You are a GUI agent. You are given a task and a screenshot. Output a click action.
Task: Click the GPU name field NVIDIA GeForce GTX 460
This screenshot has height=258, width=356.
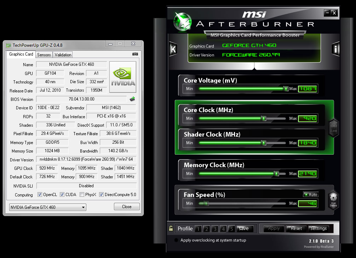click(x=71, y=64)
